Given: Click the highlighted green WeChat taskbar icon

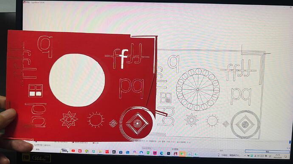Looking at the screenshot, I should click(182, 154).
